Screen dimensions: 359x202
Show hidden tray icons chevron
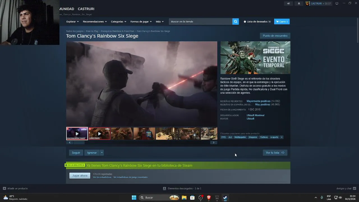tap(316, 198)
